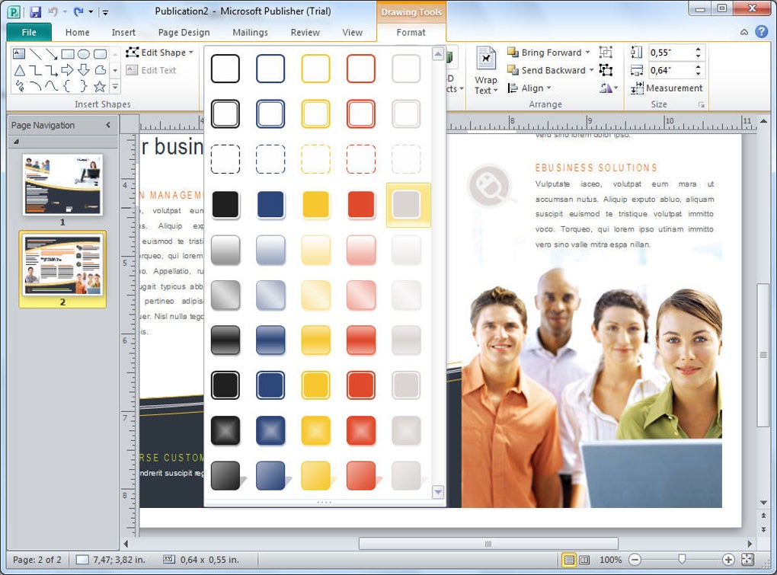Select the oval shape in Insert Shapes

pos(84,53)
